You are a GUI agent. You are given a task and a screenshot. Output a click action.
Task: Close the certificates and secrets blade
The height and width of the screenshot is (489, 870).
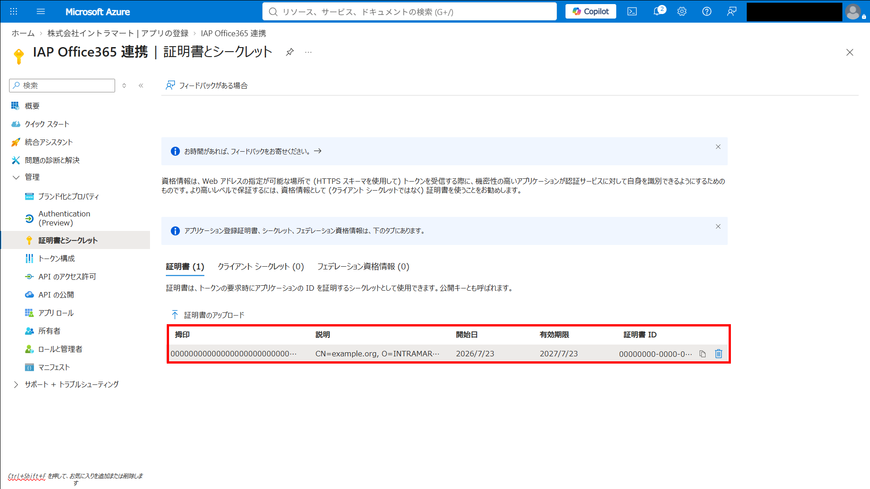click(850, 53)
